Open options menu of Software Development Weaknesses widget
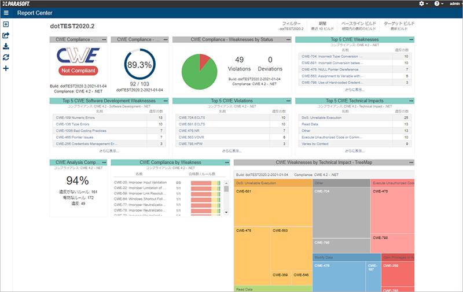This screenshot has width=463, height=292. (166, 101)
